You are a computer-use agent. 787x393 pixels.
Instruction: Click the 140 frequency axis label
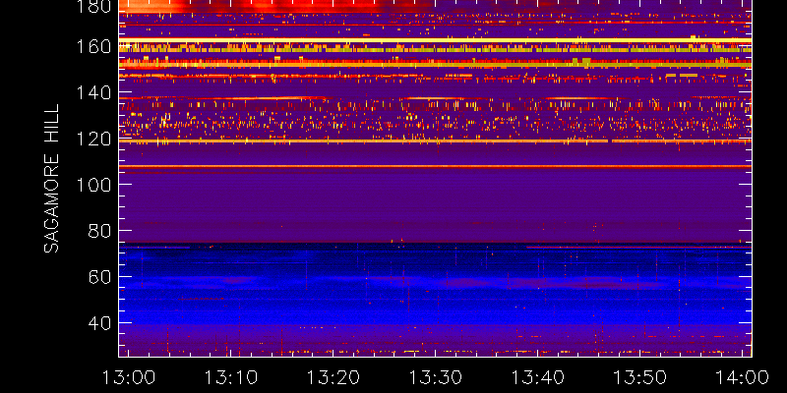93,92
